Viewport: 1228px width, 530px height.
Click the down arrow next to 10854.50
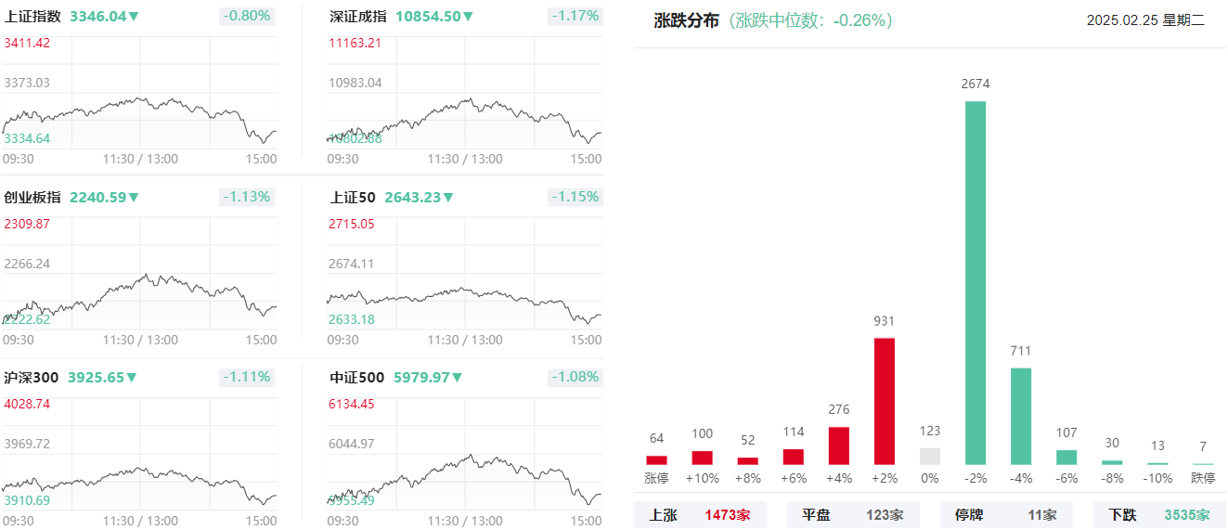468,17
